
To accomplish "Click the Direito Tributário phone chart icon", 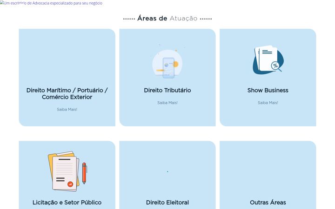I will [167, 62].
